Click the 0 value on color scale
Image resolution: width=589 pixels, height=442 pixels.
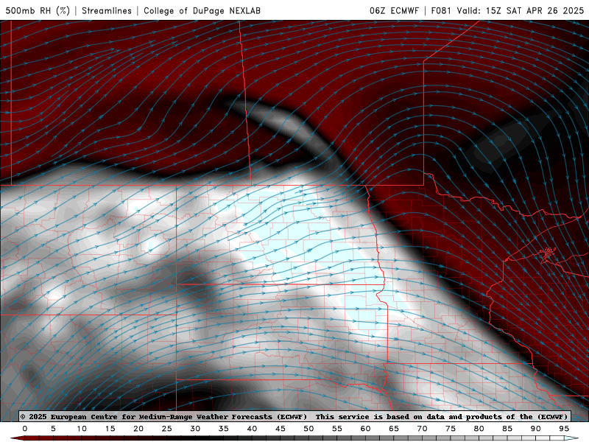(x=25, y=429)
